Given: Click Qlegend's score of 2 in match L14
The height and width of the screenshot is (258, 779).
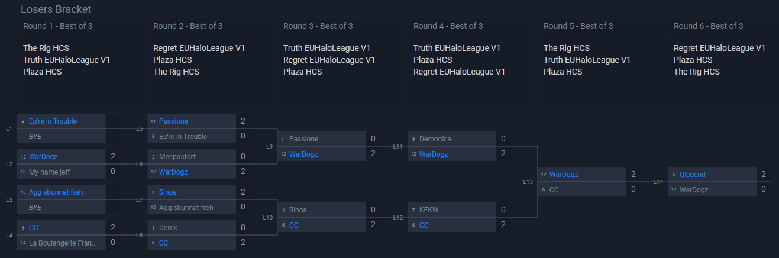Looking at the screenshot, I should [x=763, y=175].
